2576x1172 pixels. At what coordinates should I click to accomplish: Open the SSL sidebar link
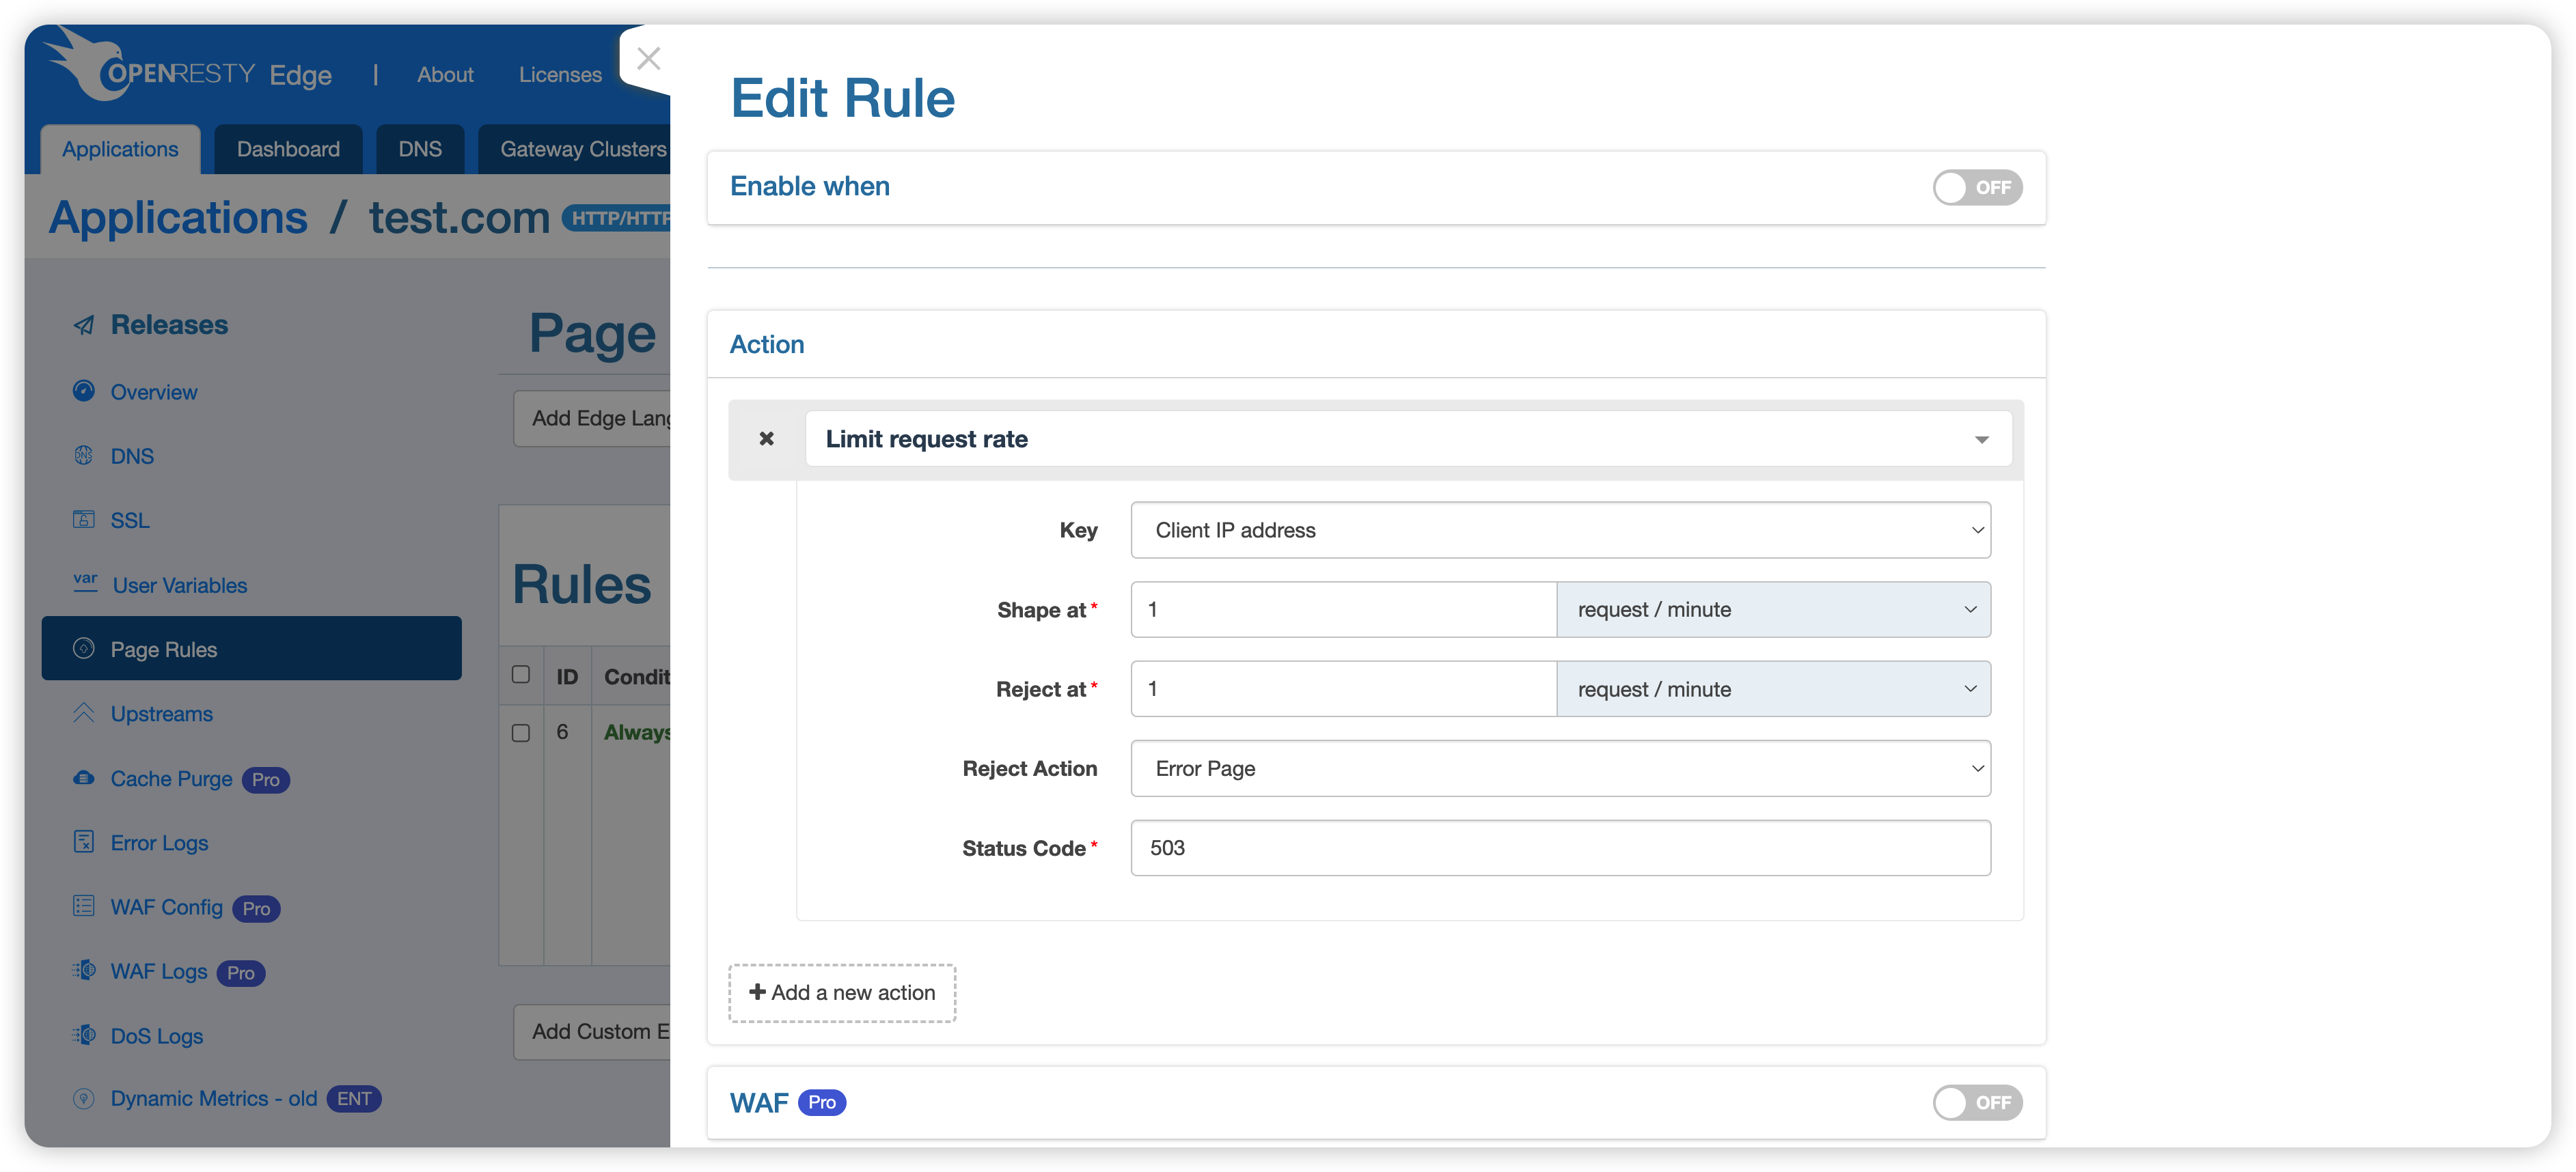click(x=130, y=520)
